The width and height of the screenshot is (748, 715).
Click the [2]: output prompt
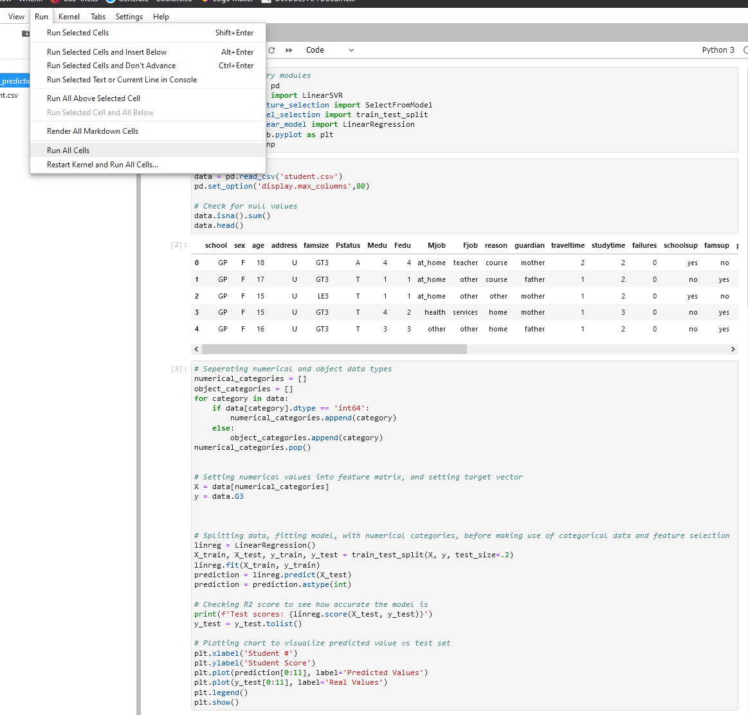pos(179,245)
